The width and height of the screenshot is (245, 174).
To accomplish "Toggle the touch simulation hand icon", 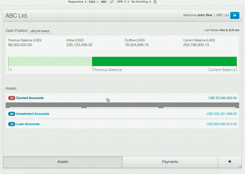I will coord(155,2).
